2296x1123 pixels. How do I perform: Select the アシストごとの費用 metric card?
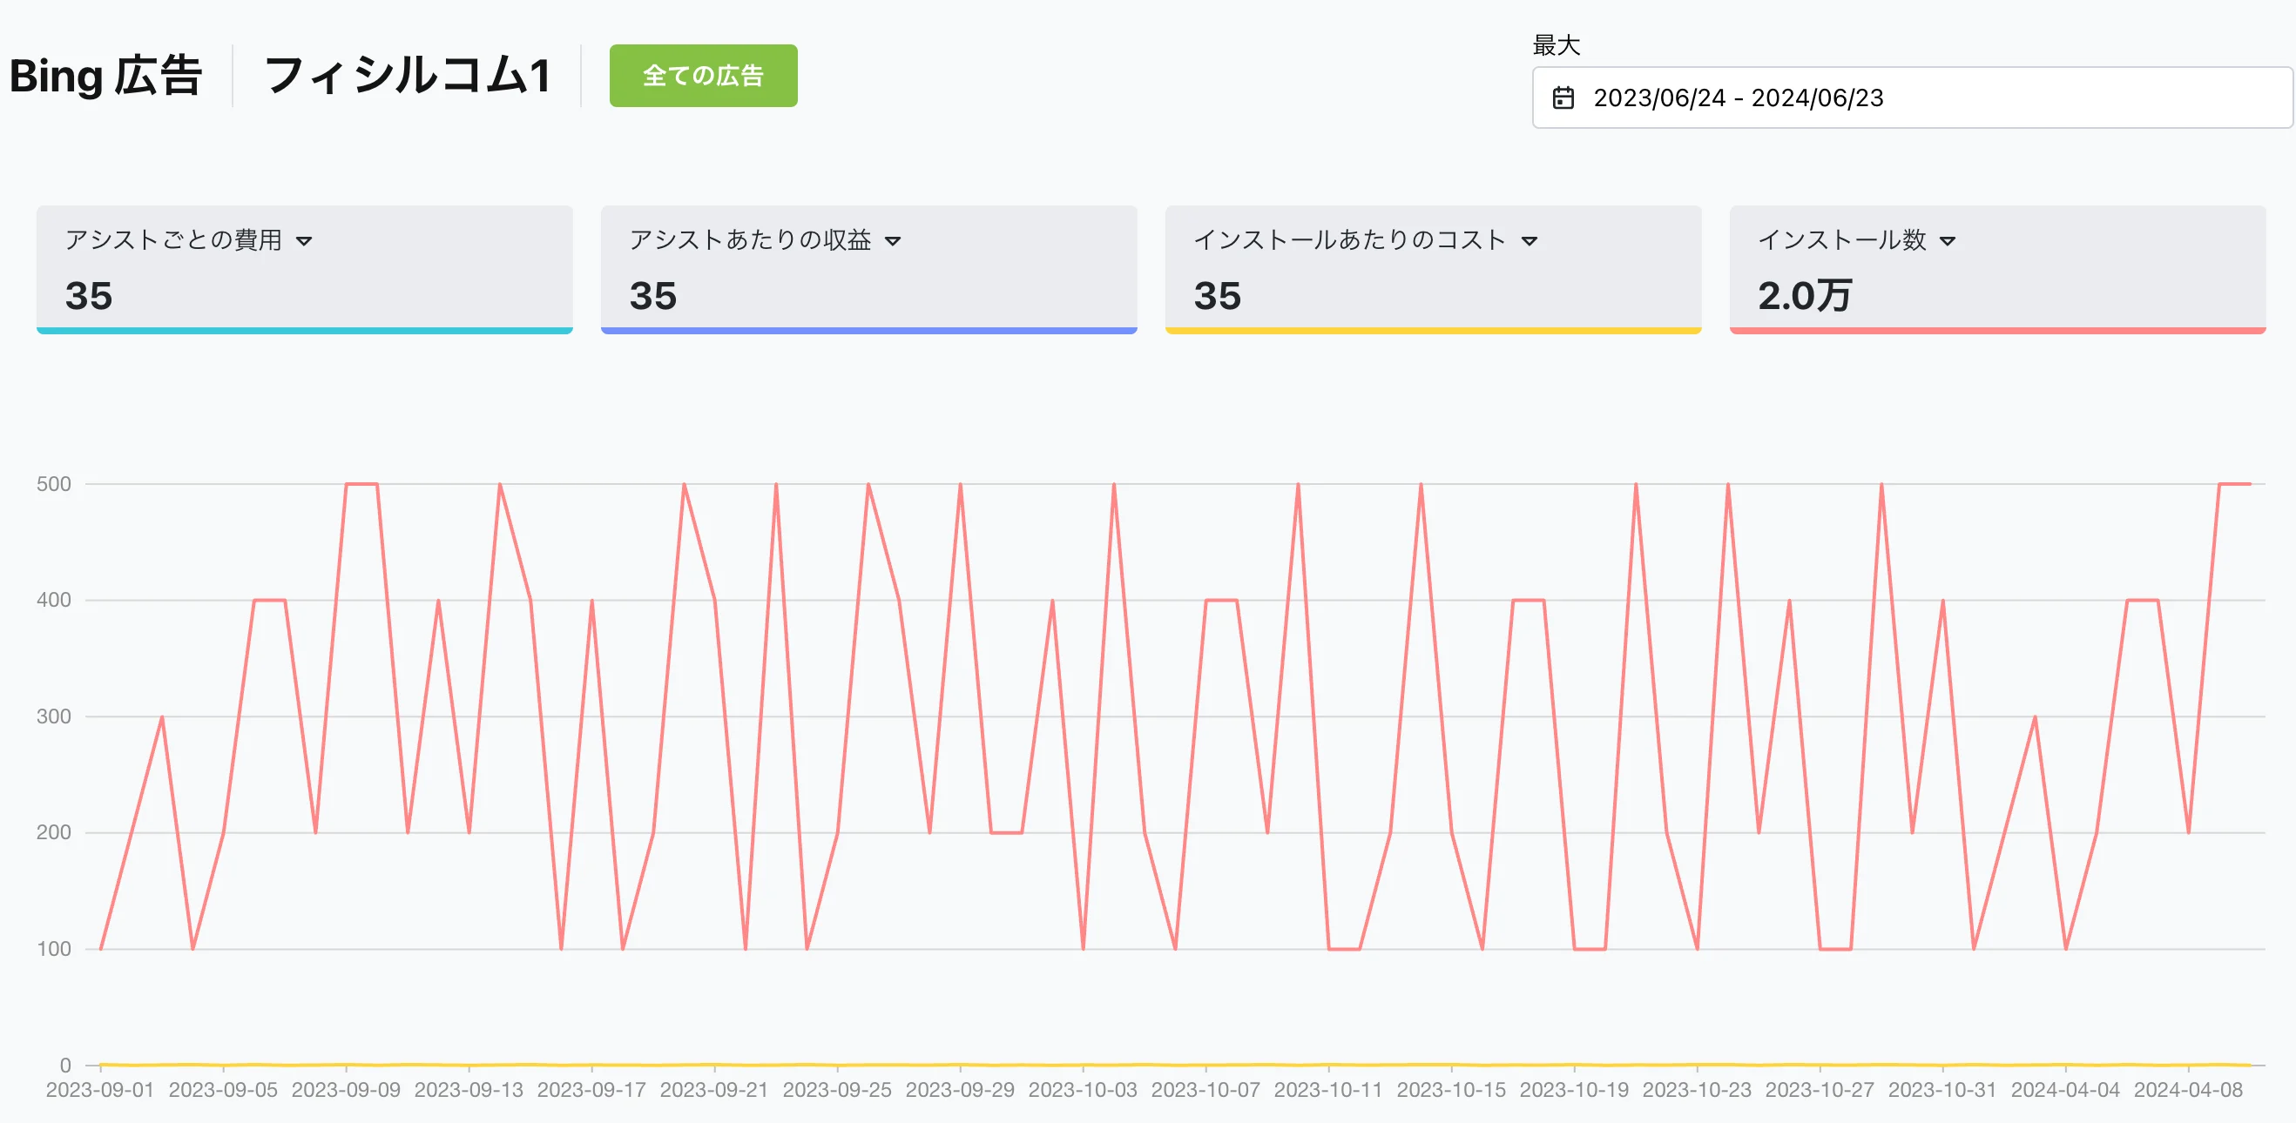[x=304, y=269]
